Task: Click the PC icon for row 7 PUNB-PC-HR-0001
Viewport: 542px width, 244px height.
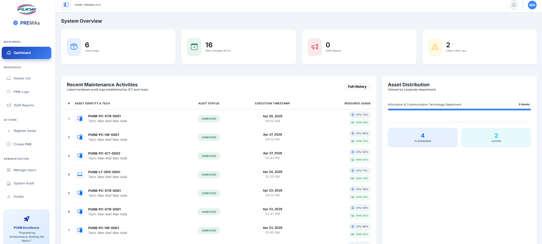Action: [80, 230]
